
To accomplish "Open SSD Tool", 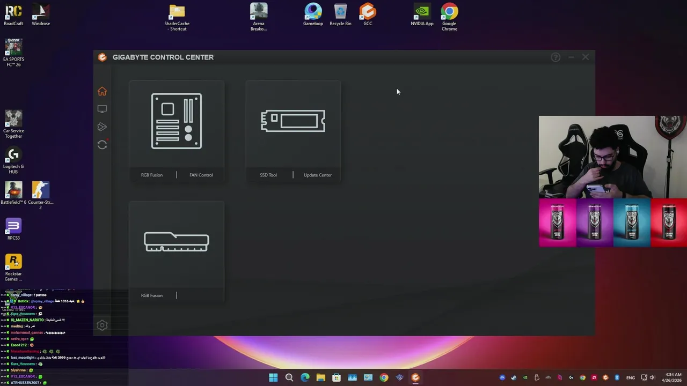I will [268, 175].
